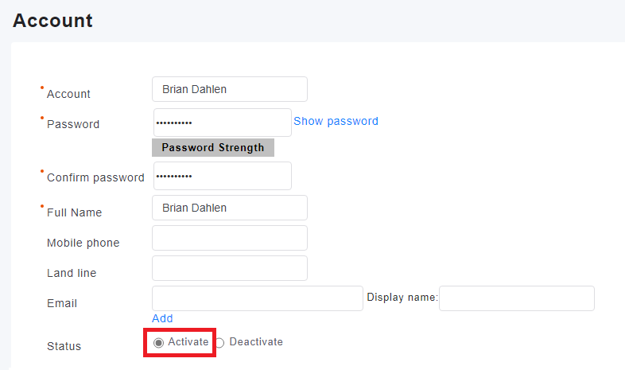Click the Password Strength indicator bar
Viewport: 625px width, 370px height.
click(212, 147)
